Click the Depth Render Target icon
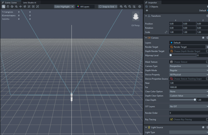Viewport: 208px width, 135px height. tap(172, 51)
